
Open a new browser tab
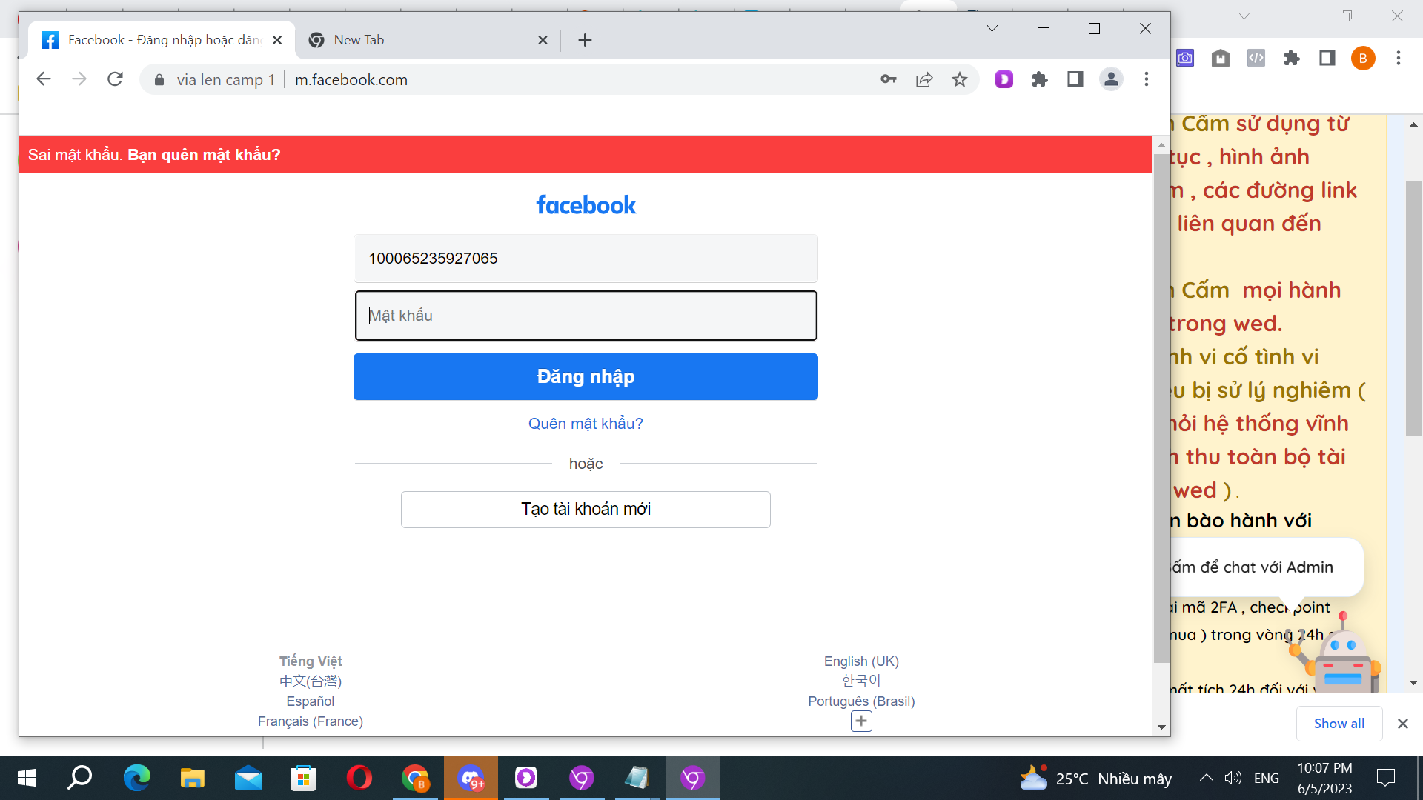click(585, 40)
